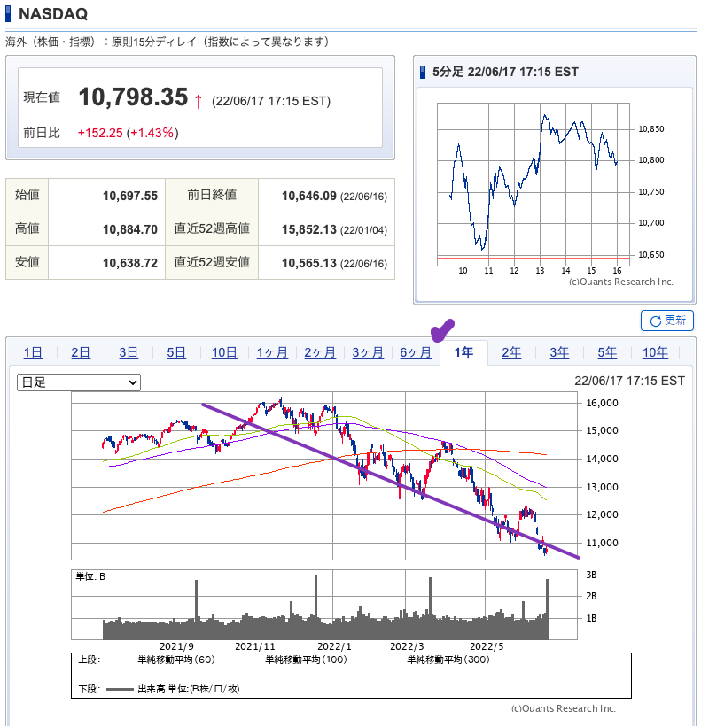Click the previous close 10,646.09
This screenshot has width=701, height=726.
tap(309, 196)
